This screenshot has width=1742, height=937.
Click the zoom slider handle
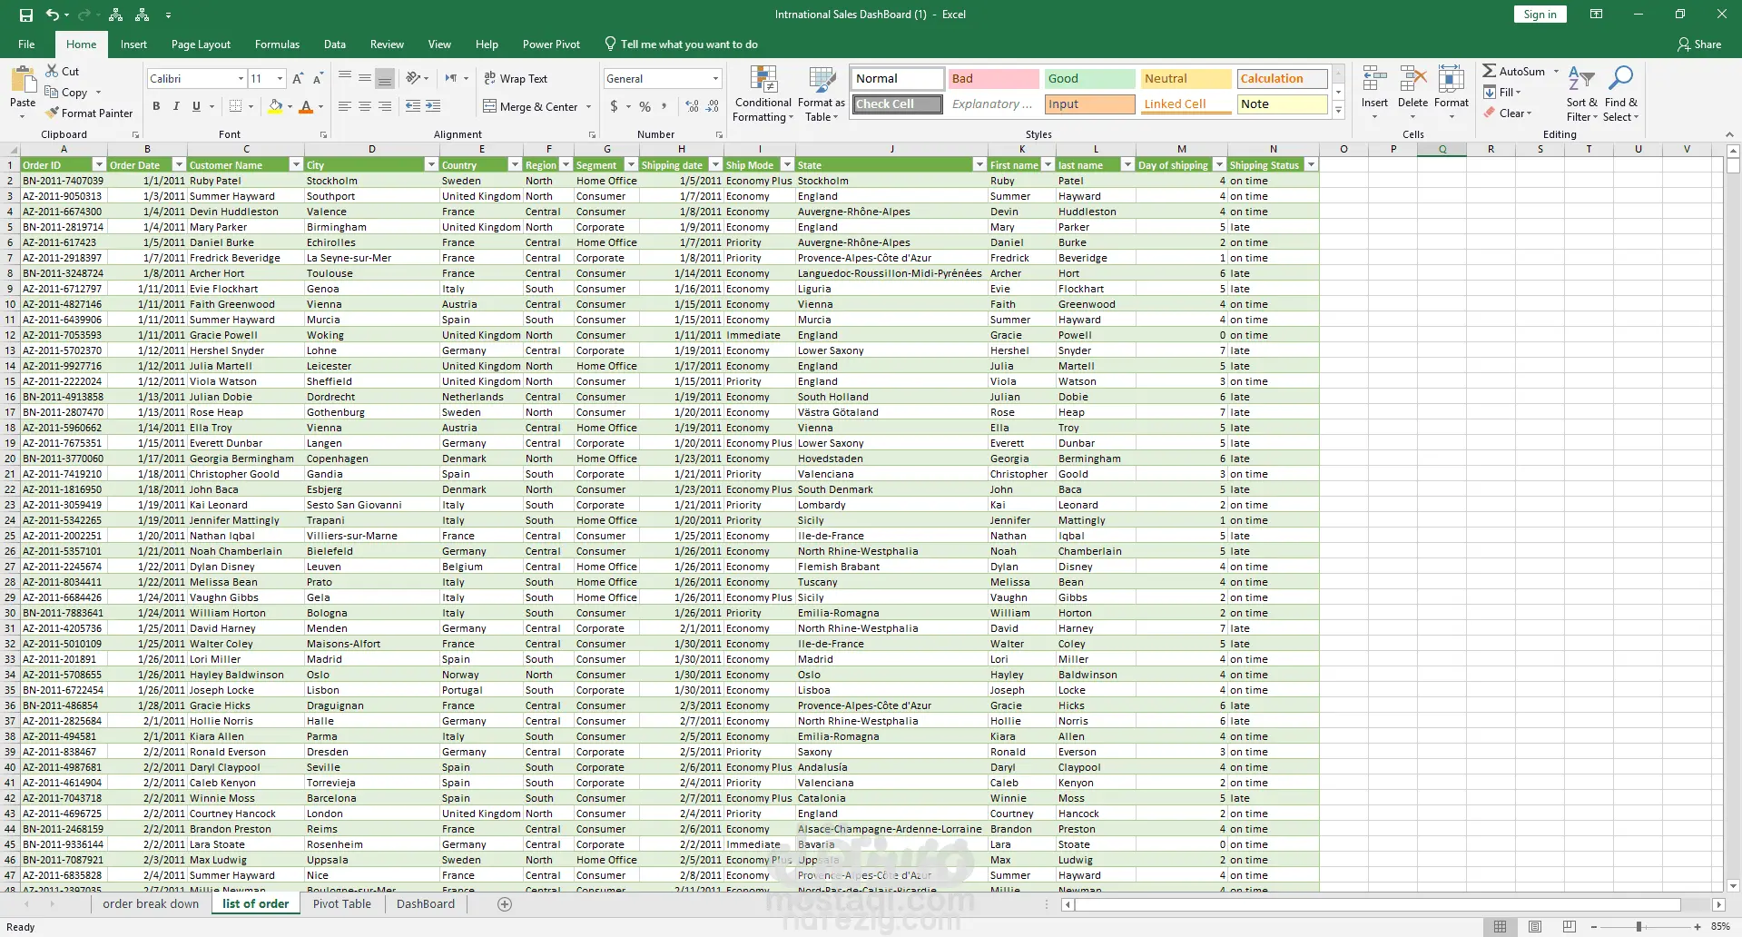1639,927
